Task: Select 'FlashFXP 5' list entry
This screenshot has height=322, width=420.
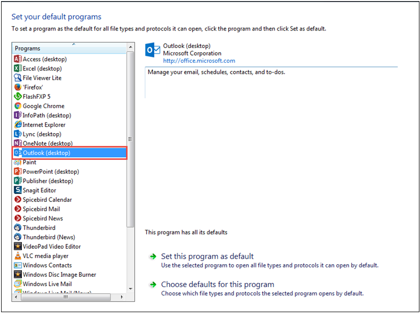Action: [37, 97]
